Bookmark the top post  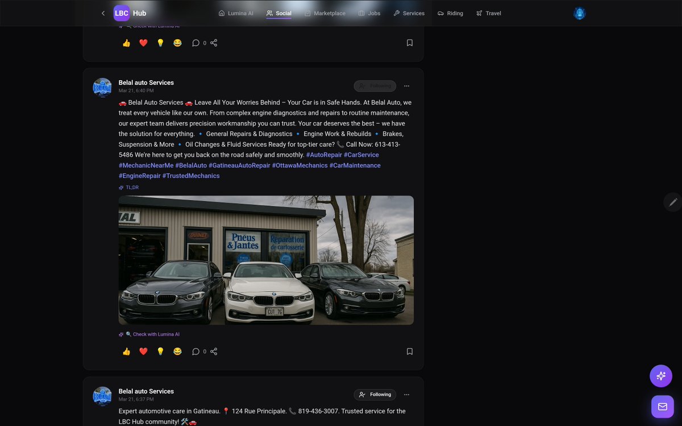409,43
